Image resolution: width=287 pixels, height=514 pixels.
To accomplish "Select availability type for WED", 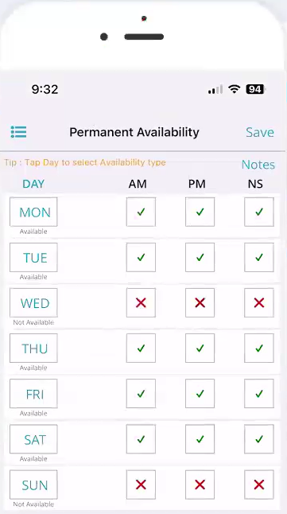I will [33, 302].
